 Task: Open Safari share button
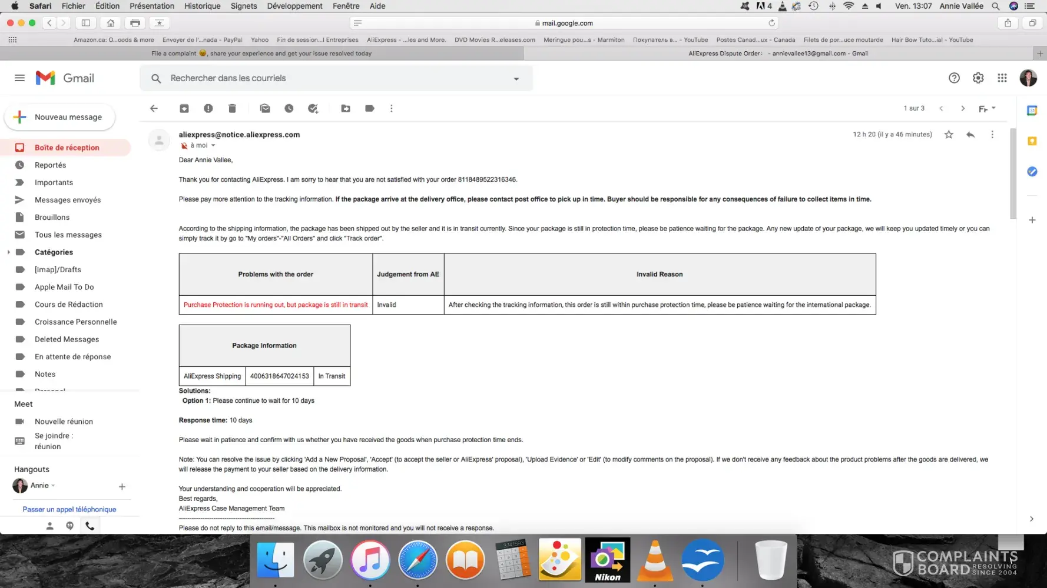[x=1008, y=23]
